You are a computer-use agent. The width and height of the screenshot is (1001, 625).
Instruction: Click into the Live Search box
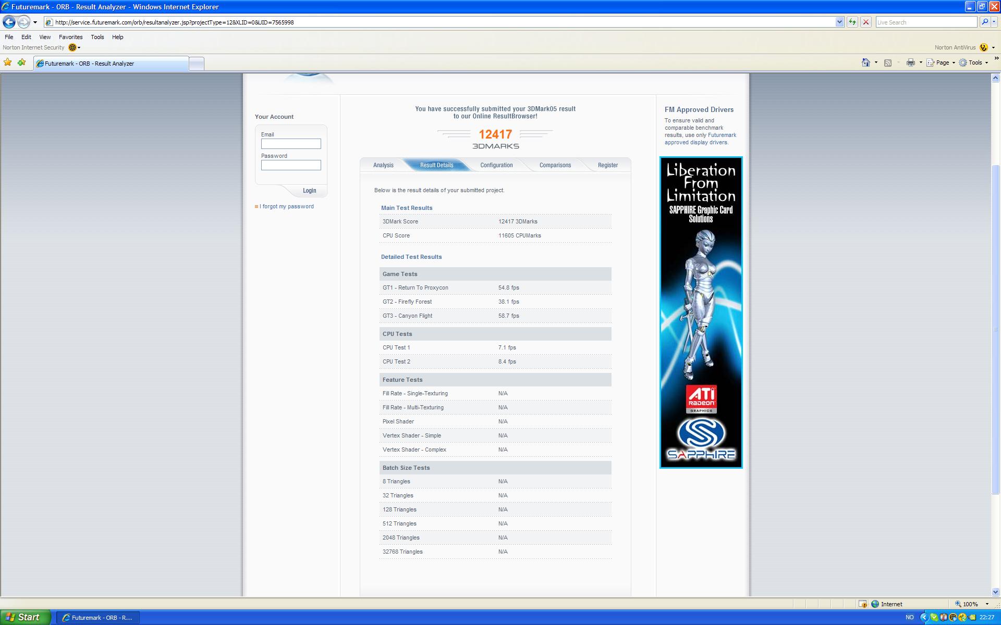[x=926, y=22]
